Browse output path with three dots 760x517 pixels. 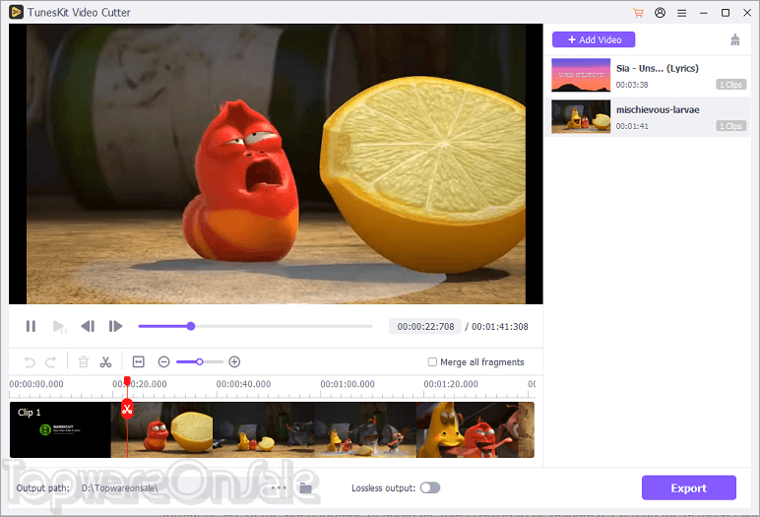coord(279,487)
